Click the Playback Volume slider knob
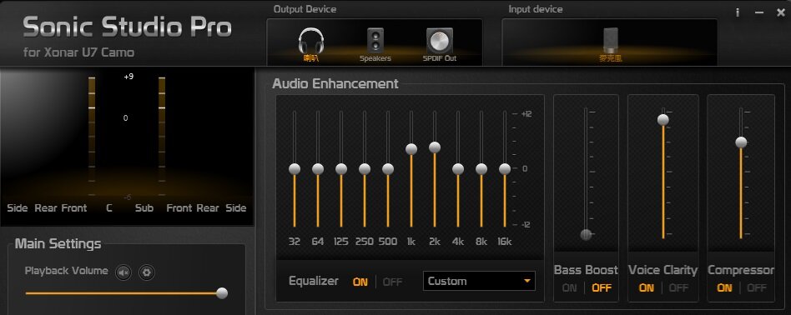This screenshot has height=315, width=791. point(222,292)
